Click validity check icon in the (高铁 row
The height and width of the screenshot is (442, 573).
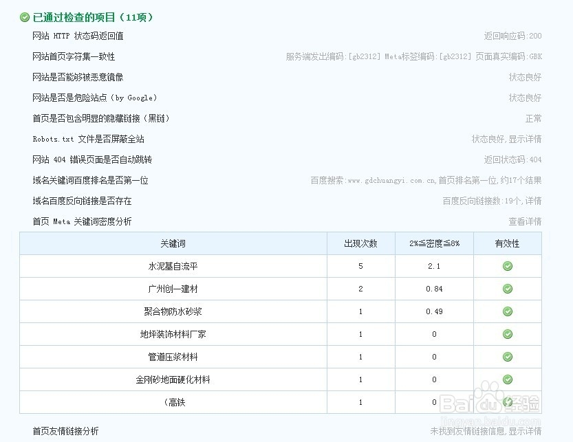tap(507, 402)
